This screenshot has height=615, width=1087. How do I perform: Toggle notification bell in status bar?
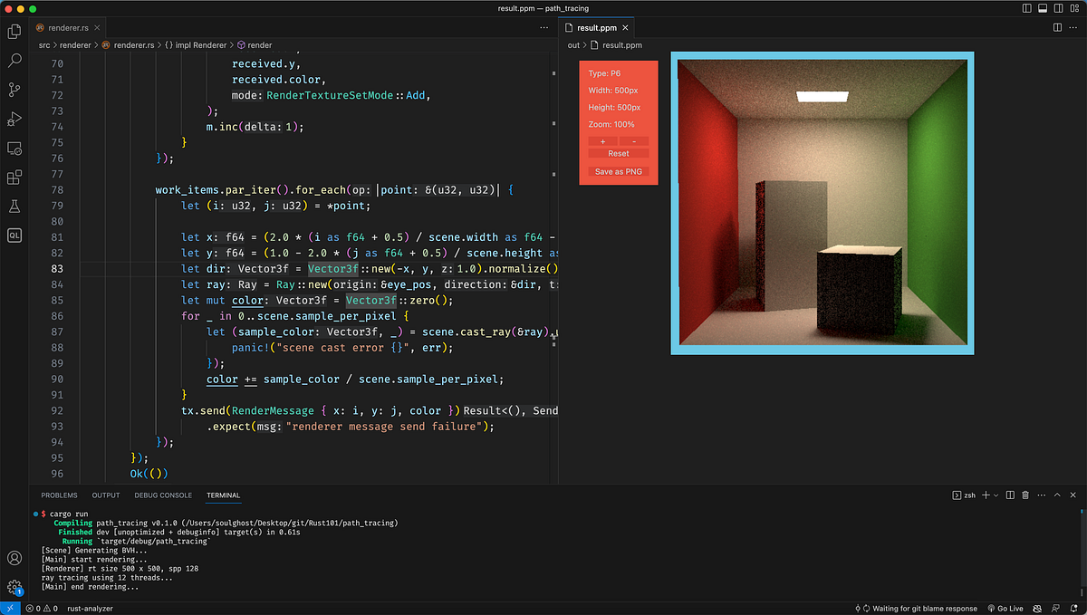click(x=1073, y=608)
